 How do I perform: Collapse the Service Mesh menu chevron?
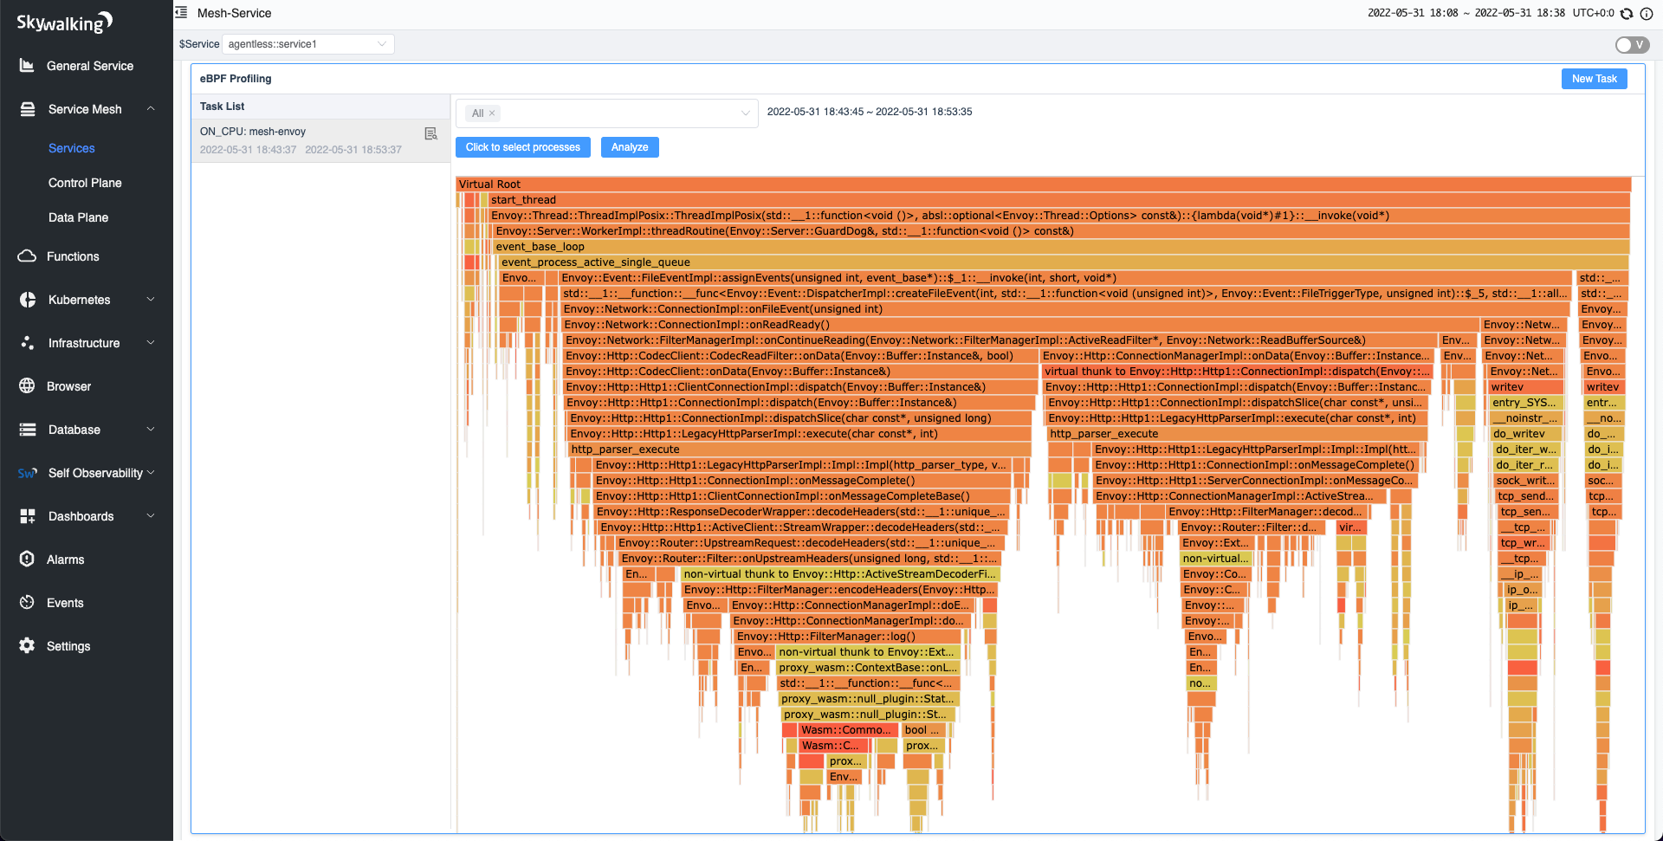[151, 108]
